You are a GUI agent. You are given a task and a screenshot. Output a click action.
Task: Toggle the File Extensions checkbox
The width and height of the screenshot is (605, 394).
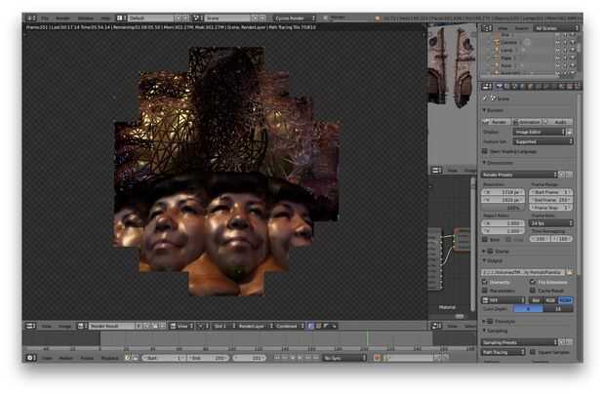coord(533,282)
